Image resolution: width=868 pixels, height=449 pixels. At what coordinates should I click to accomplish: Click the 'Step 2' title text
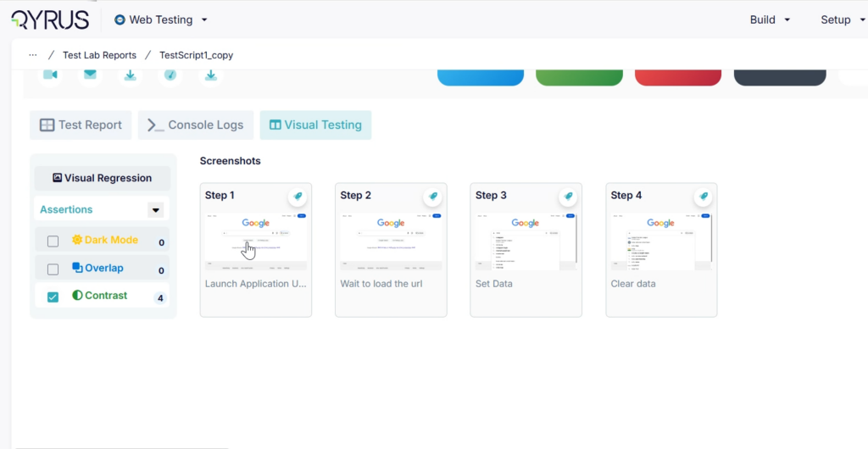[x=355, y=195]
